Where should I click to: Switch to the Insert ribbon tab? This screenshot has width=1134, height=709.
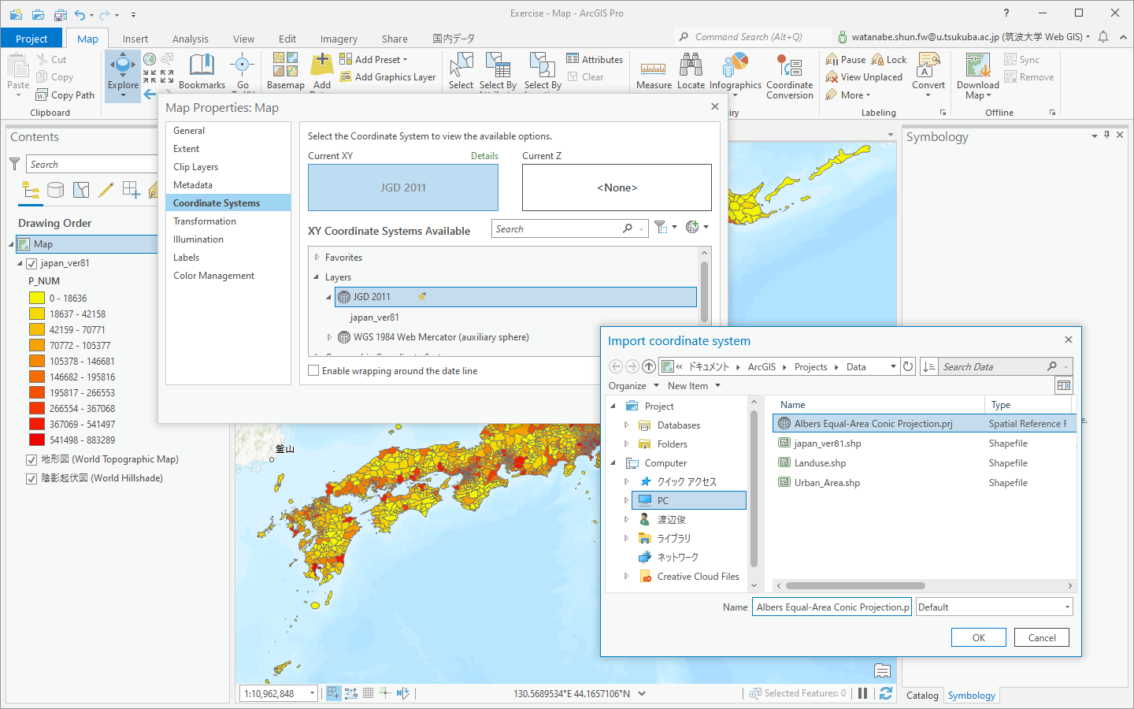[135, 39]
